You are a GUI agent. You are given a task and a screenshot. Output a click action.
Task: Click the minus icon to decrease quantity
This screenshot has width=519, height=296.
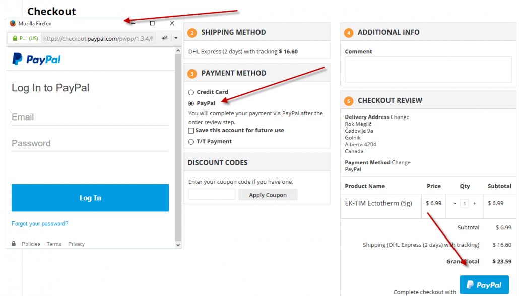tap(455, 203)
